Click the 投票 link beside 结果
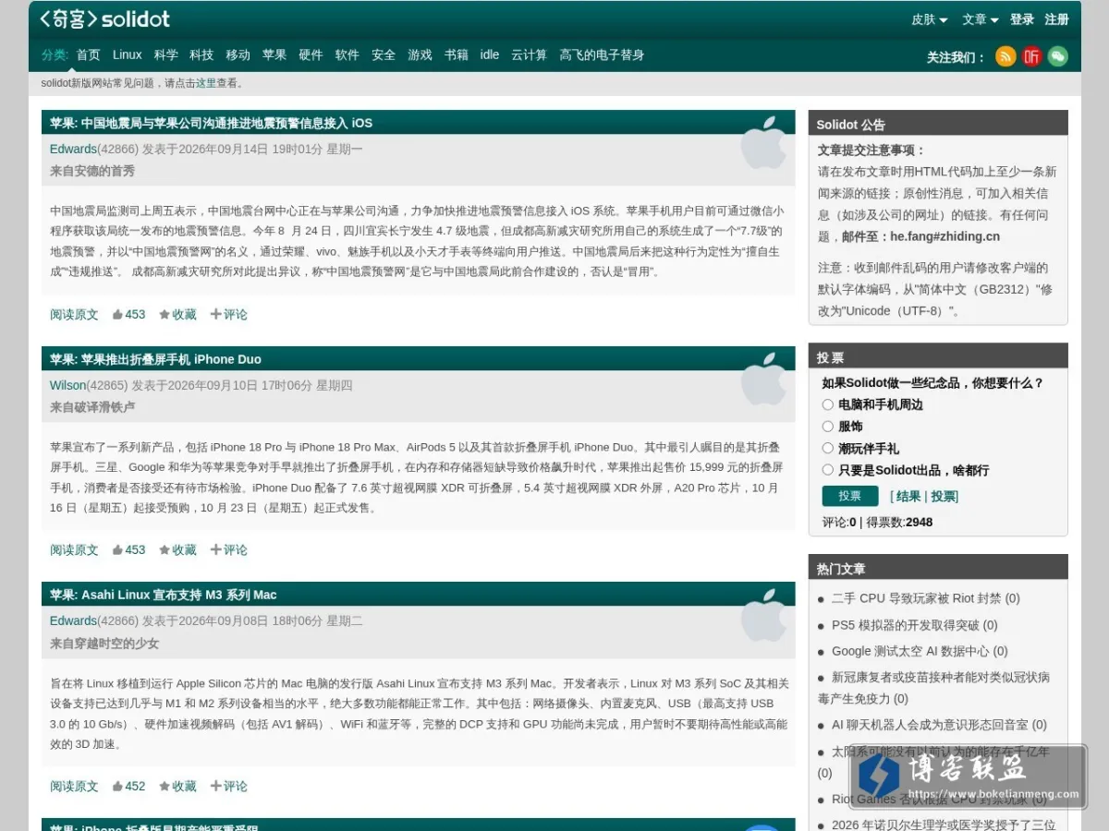The image size is (1109, 831). [943, 496]
